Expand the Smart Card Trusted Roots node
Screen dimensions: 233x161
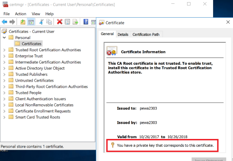pos(4,117)
